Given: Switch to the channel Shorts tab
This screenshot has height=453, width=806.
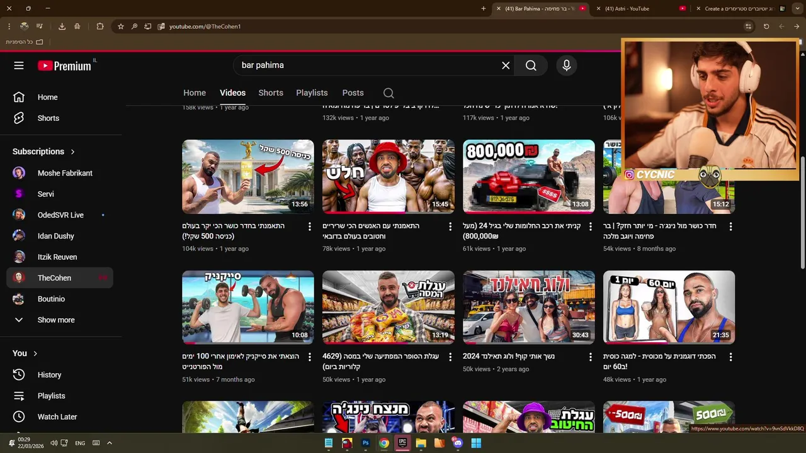Looking at the screenshot, I should coord(271,92).
